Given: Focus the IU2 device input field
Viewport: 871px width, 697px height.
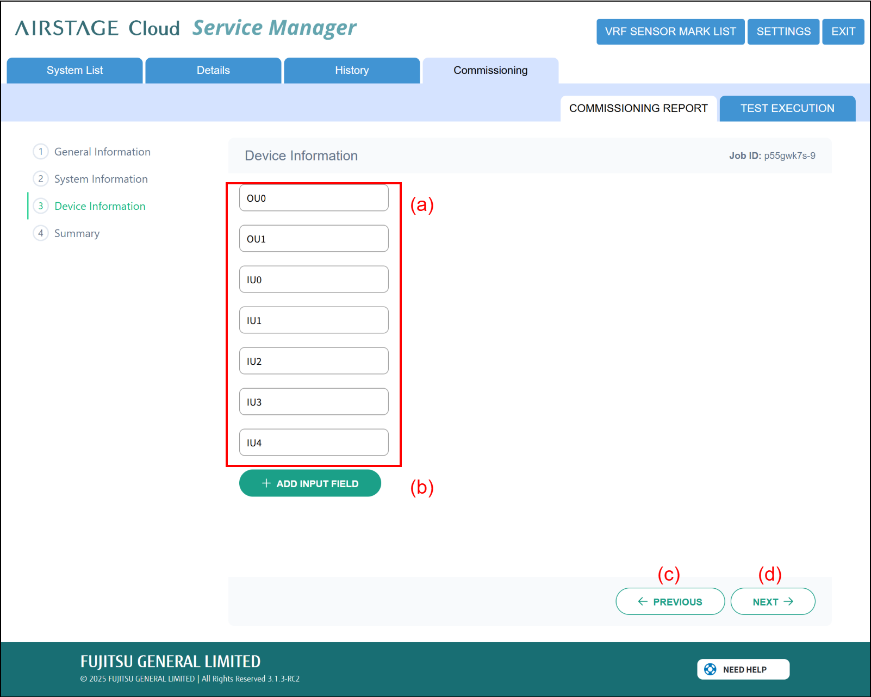Looking at the screenshot, I should coord(314,361).
